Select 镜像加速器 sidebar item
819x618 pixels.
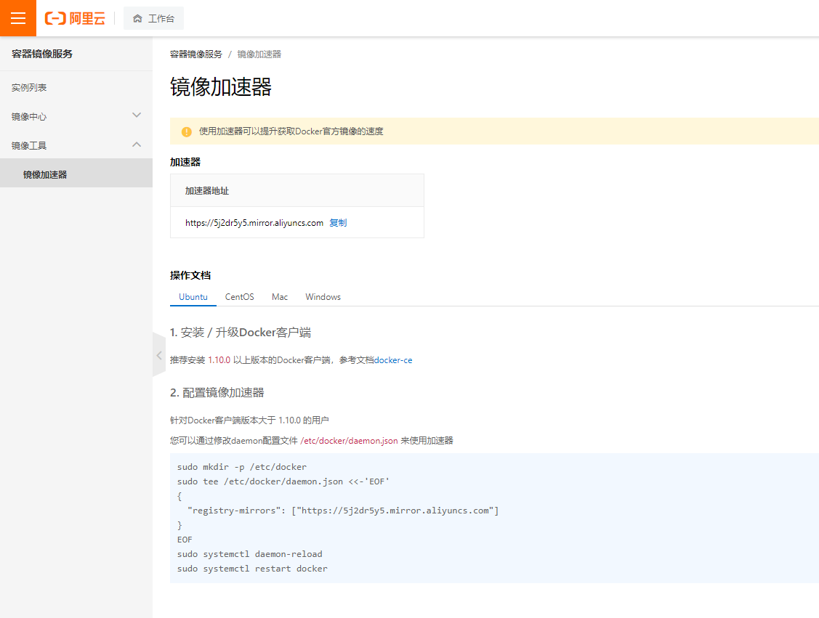pyautogui.click(x=76, y=174)
